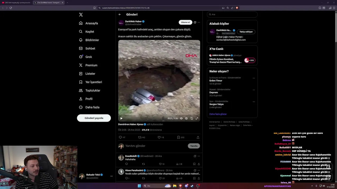The height and width of the screenshot is (189, 337).
Task: Open File Explorer from the taskbar
Action: 175,186
